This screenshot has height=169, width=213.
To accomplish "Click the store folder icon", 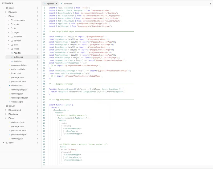I will 12,45.
